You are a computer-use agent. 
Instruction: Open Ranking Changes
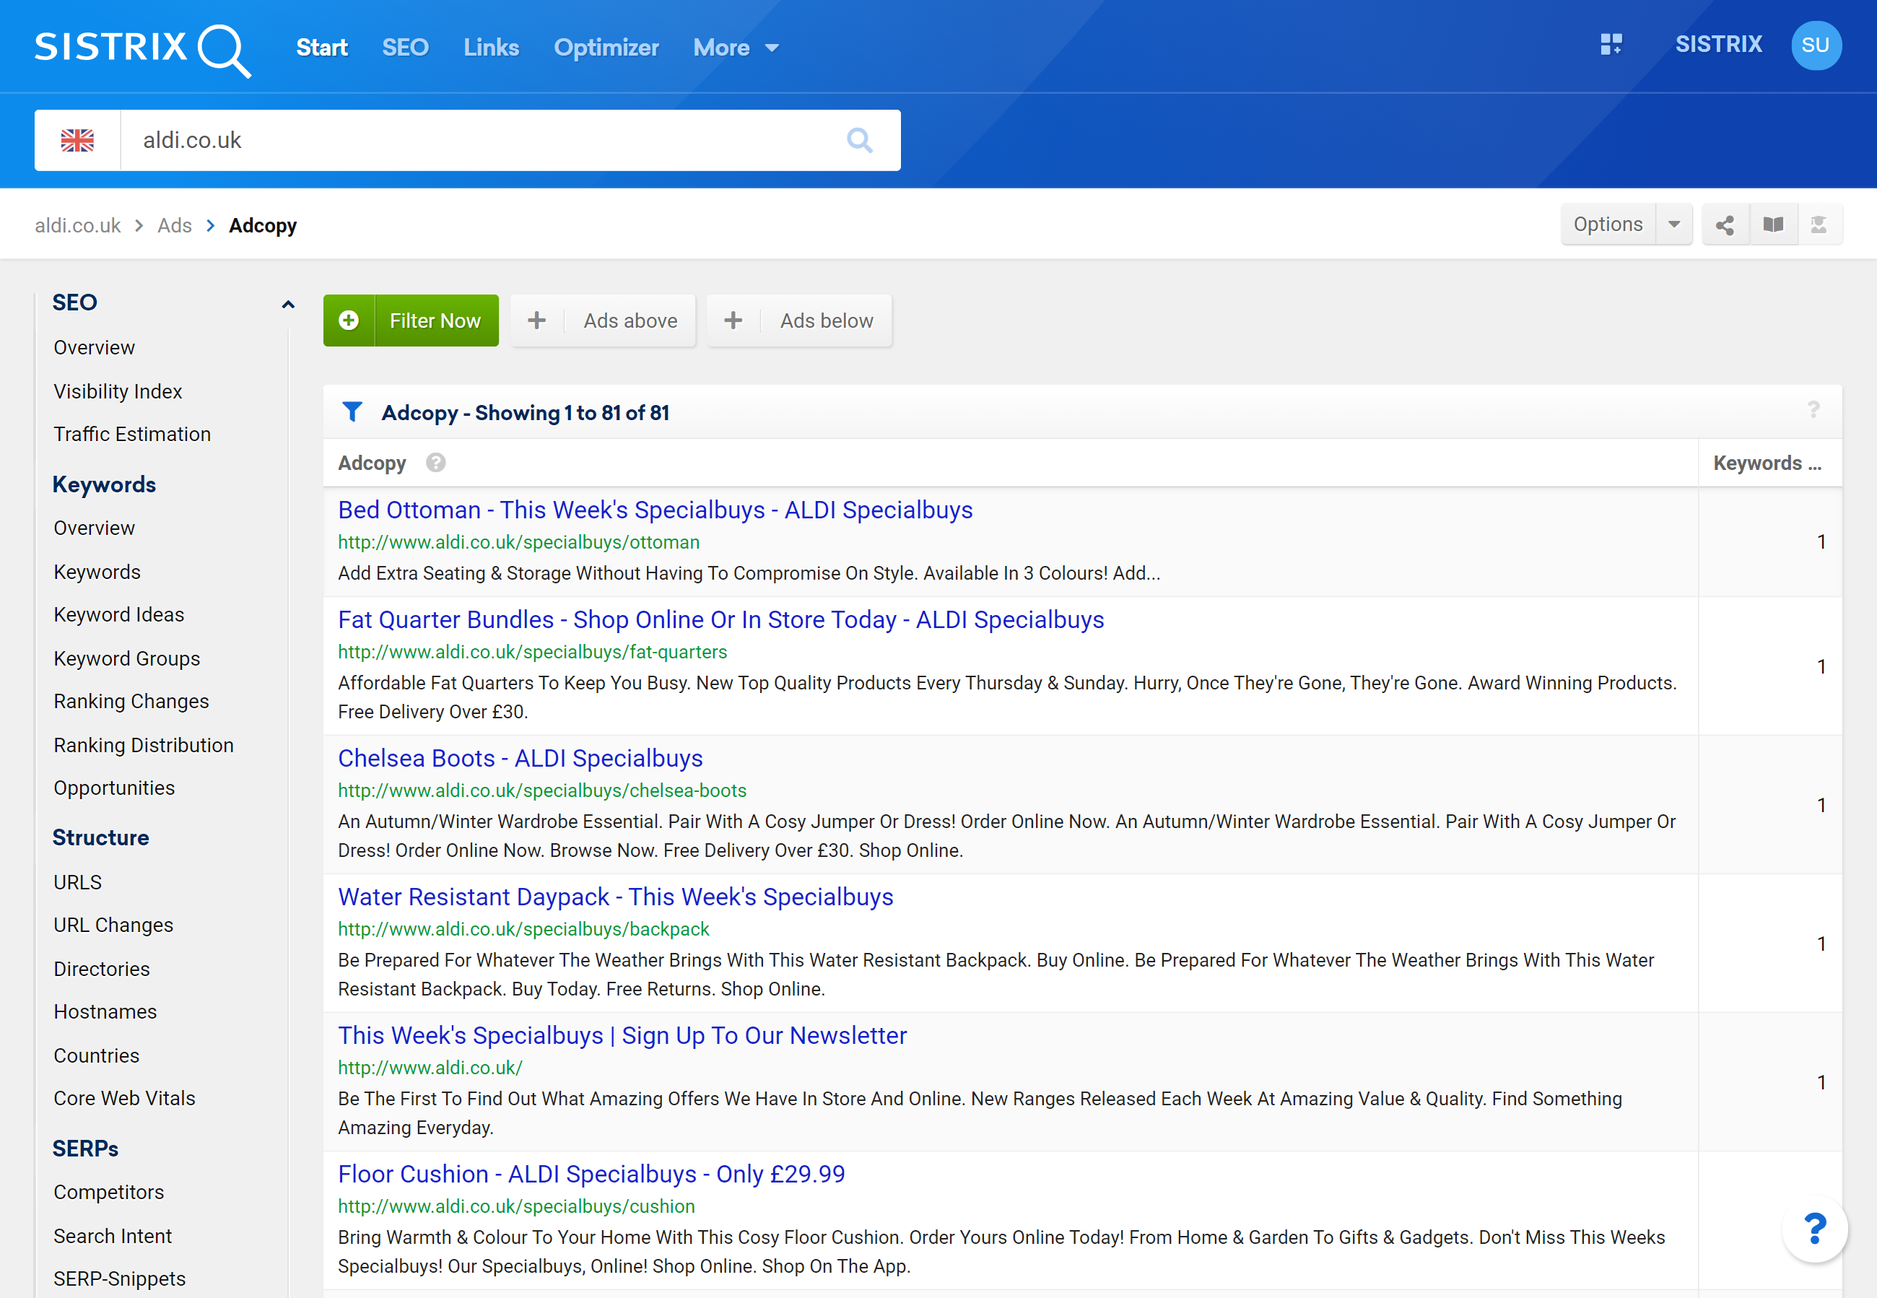[131, 701]
